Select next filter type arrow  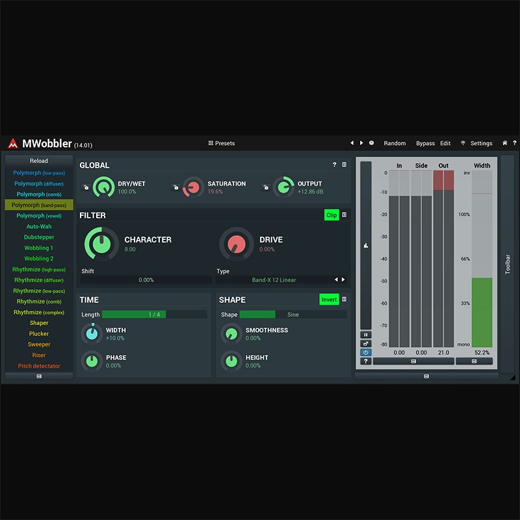click(x=343, y=279)
